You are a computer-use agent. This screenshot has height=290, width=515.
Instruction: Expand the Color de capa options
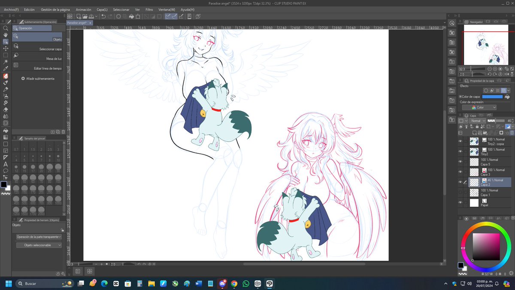coord(460,97)
